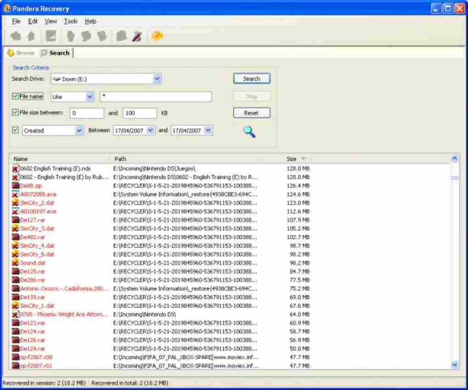Click the results list scrollbar thumb
Viewport: 468px width, 390px height.
455,178
